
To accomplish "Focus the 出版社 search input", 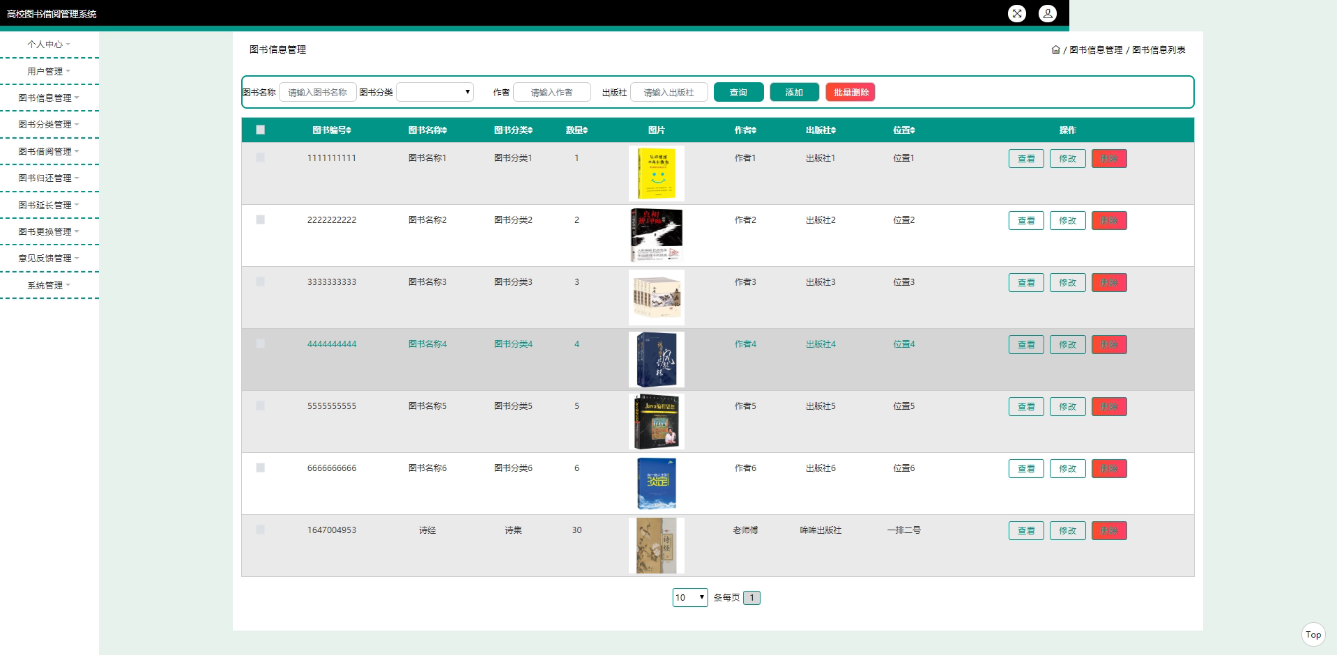I will pyautogui.click(x=669, y=92).
